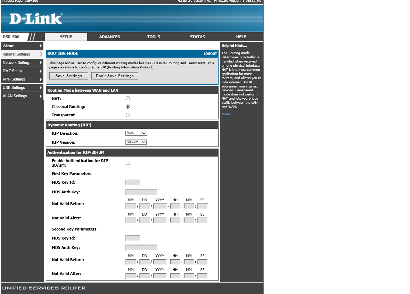Open VLAN Settings sidebar item

(x=15, y=96)
